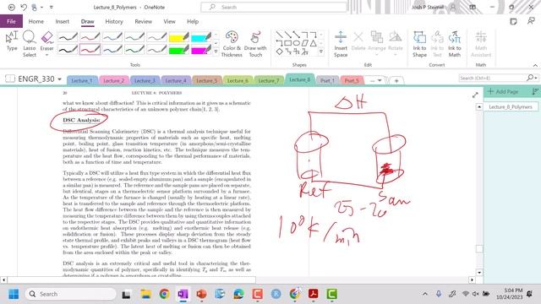This screenshot has height=304, width=541.
Task: Open the History ribbon tab
Action: [x=114, y=21]
